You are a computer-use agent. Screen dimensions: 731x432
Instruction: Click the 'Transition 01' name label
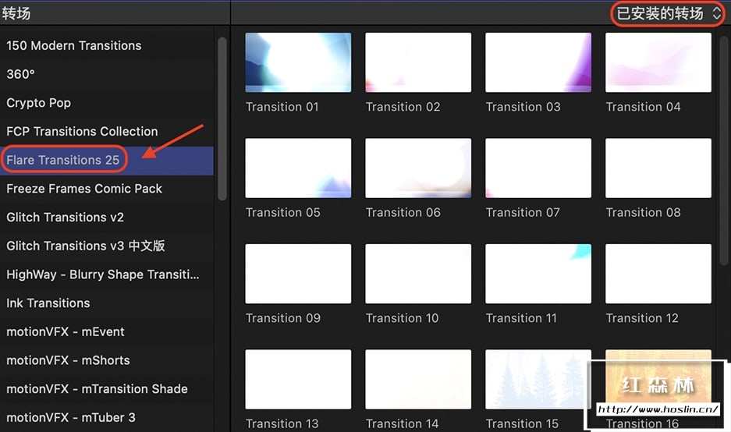[282, 107]
